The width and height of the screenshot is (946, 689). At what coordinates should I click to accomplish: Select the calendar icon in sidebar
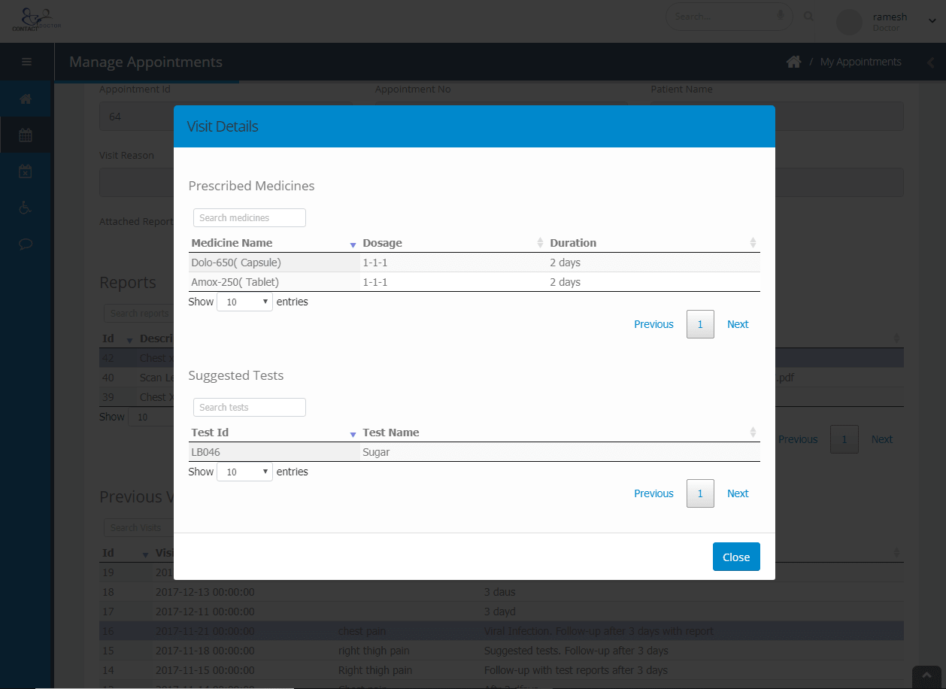point(26,135)
